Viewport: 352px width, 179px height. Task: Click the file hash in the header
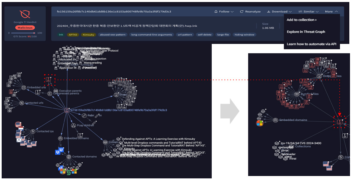pyautogui.click(x=114, y=11)
